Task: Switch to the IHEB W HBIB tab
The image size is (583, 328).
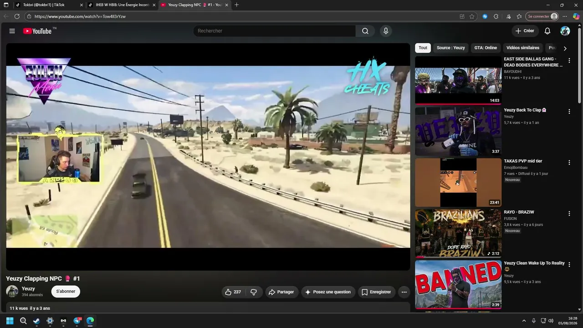Action: tap(122, 5)
